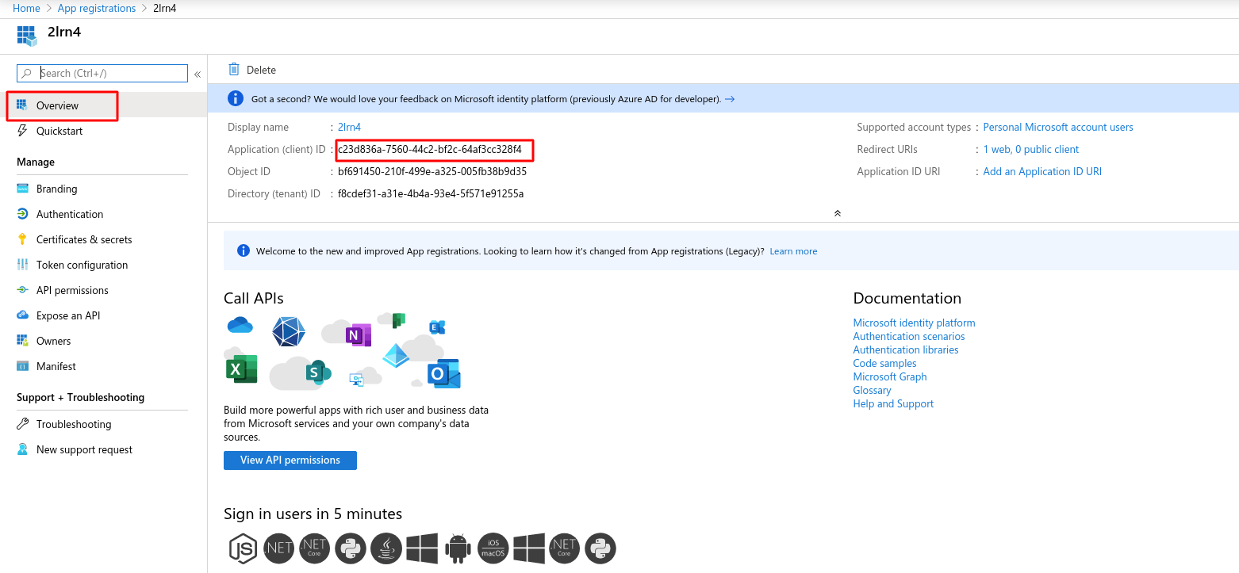Click the Application (client) ID value
This screenshot has width=1239, height=573.
coord(430,149)
